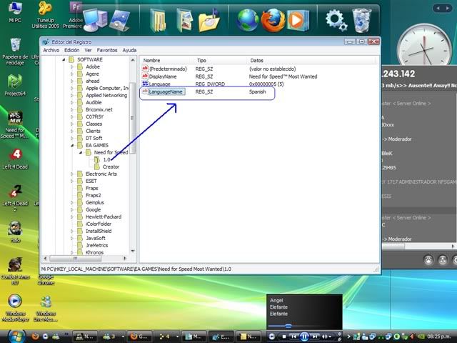Pause playback in the taskbar media player
This screenshot has width=457, height=343.
point(304,337)
